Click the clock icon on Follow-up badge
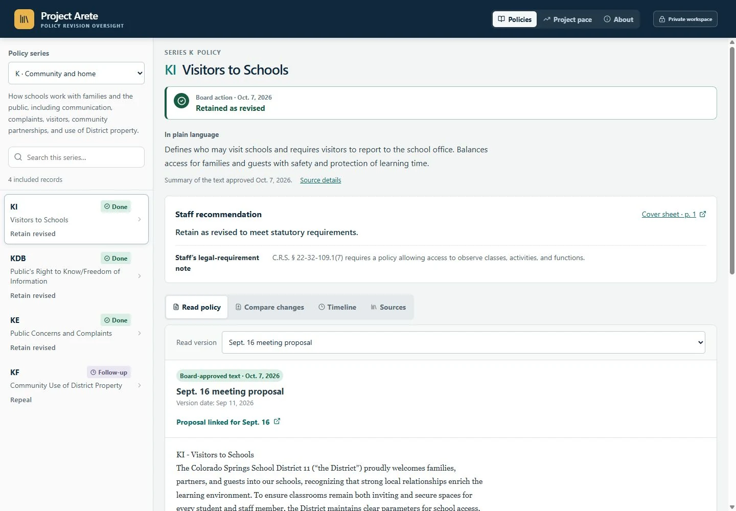 click(x=93, y=373)
